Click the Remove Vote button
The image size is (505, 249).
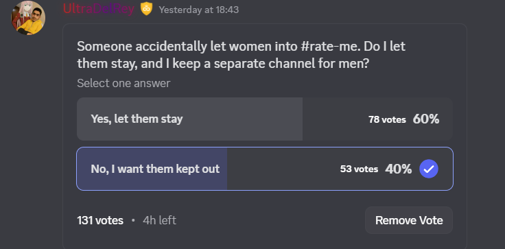click(x=409, y=220)
